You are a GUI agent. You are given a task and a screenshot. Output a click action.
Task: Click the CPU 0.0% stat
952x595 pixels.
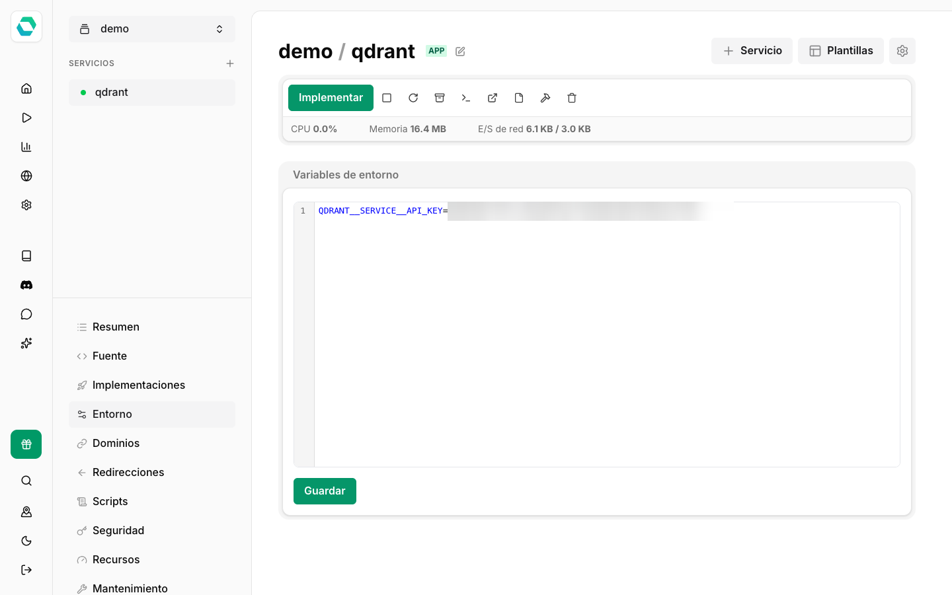(314, 129)
